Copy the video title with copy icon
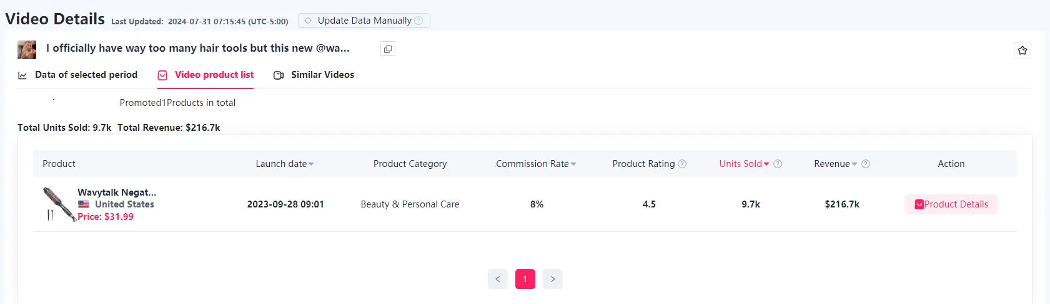Image resolution: width=1050 pixels, height=304 pixels. (388, 49)
